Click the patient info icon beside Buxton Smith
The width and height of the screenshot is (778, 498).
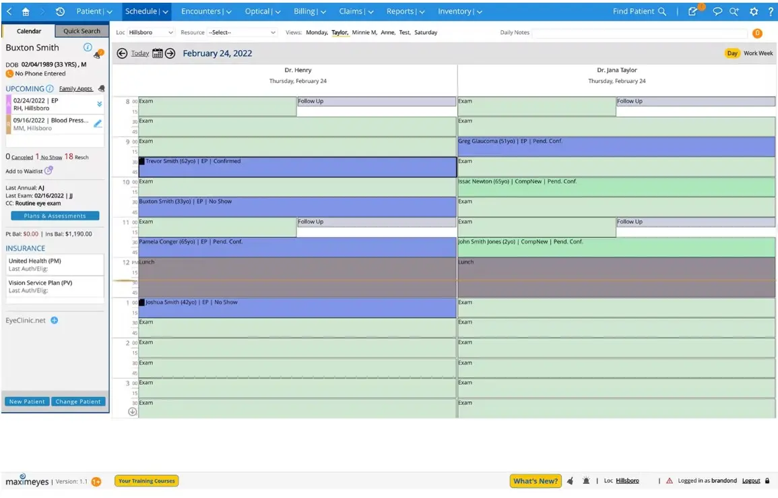tap(88, 47)
